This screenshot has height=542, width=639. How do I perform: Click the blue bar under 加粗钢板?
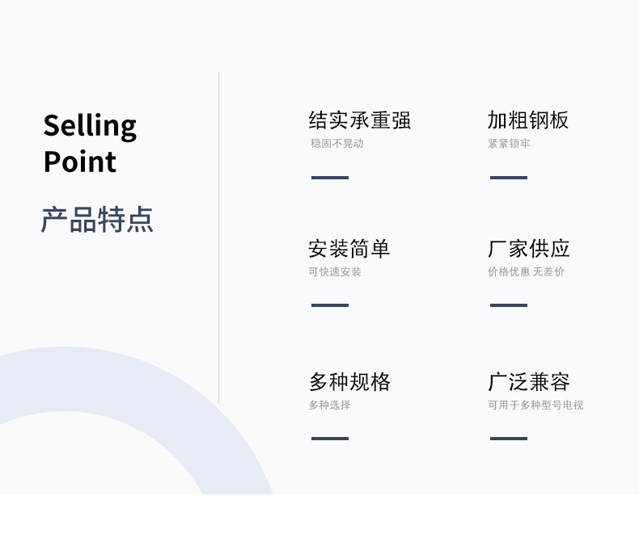pyautogui.click(x=509, y=178)
